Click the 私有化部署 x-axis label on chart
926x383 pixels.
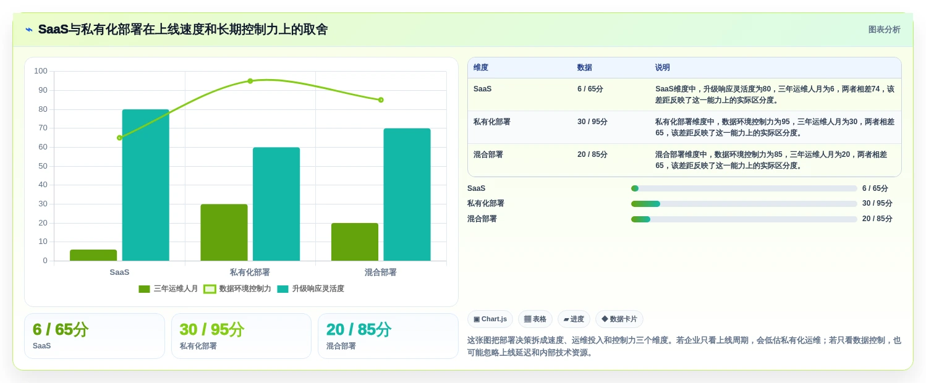(x=250, y=272)
